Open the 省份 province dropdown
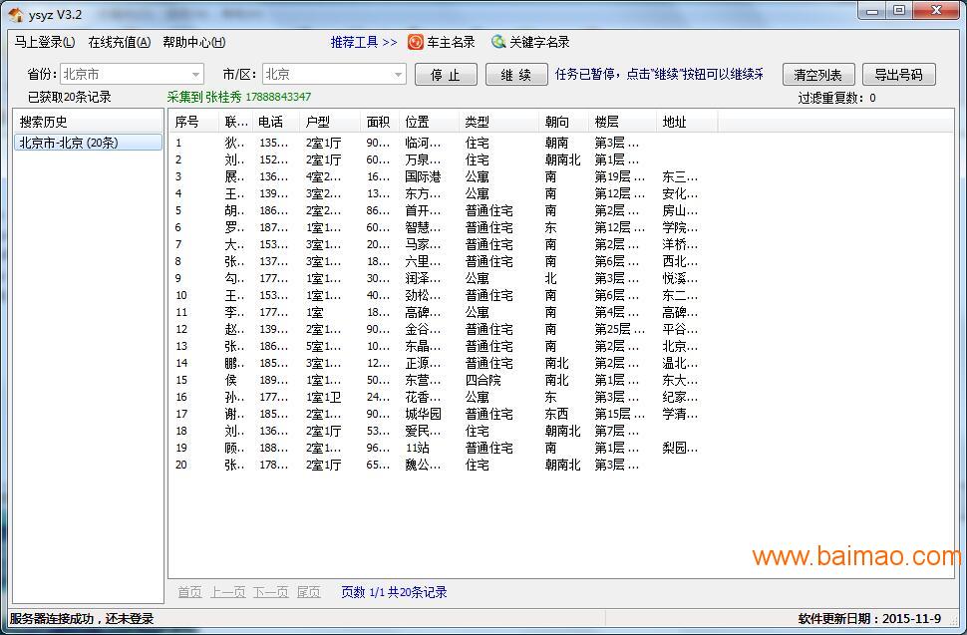967x635 pixels. click(x=195, y=75)
